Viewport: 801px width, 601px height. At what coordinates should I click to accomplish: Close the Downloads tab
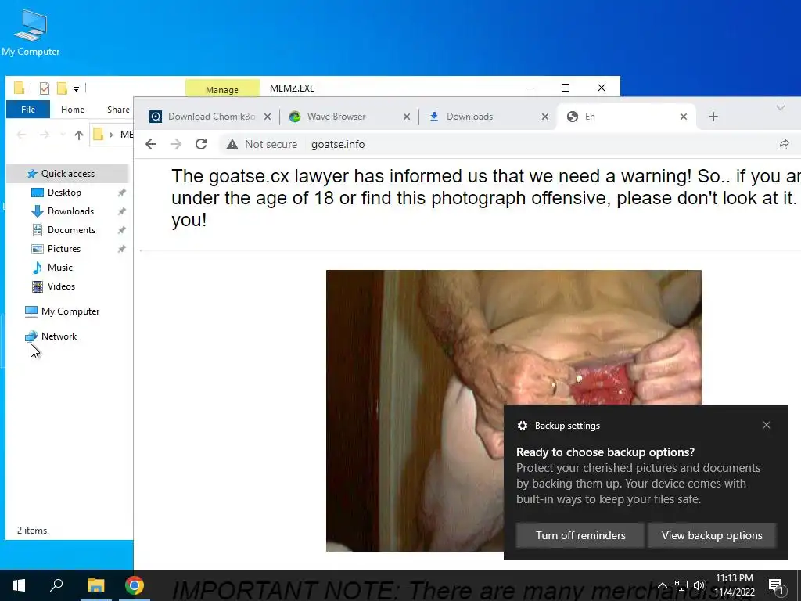click(x=545, y=117)
